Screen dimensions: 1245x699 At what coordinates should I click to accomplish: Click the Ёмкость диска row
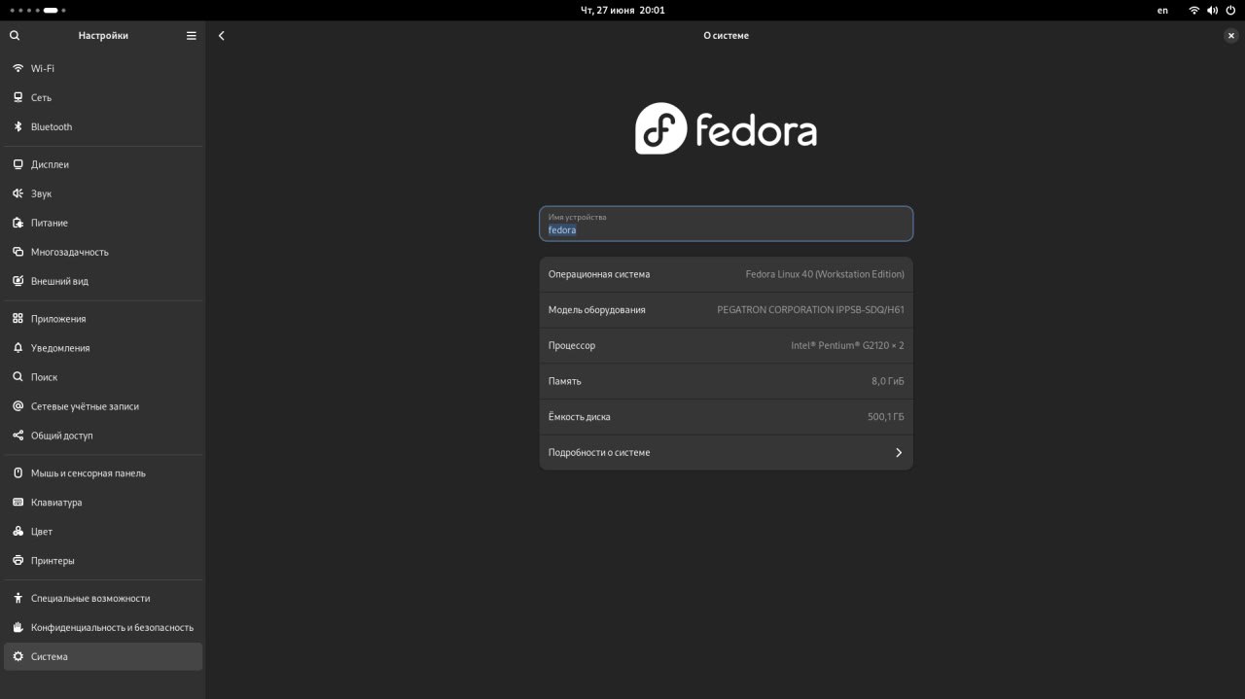point(726,417)
